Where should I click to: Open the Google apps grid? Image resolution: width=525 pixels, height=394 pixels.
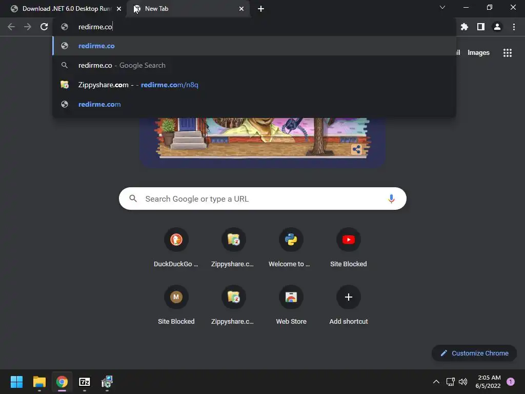(508, 53)
